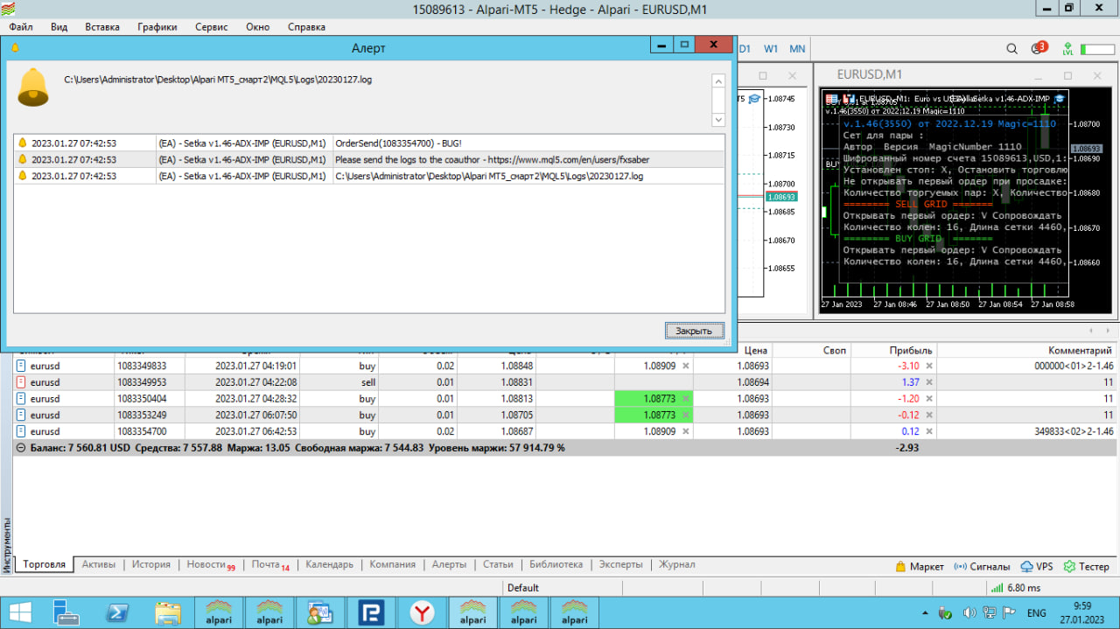
Task: Click the 1.08693 price label on the EURUSD,M1 chart
Action: coord(1085,149)
